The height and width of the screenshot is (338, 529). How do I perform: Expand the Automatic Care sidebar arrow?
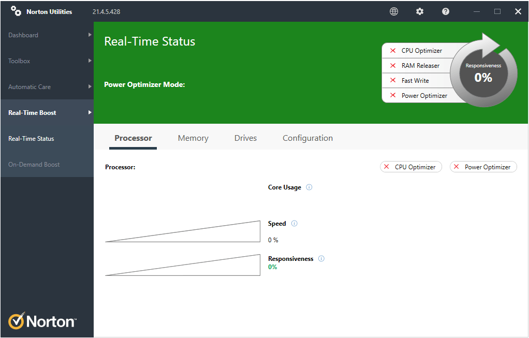[90, 86]
